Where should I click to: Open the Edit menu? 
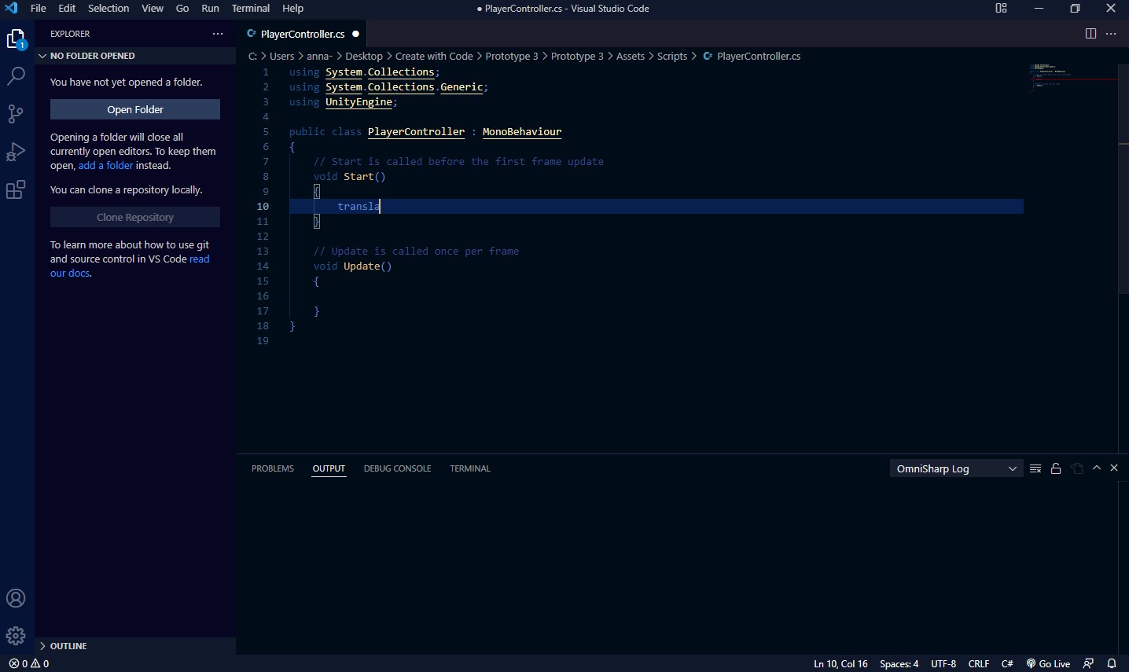(x=67, y=9)
